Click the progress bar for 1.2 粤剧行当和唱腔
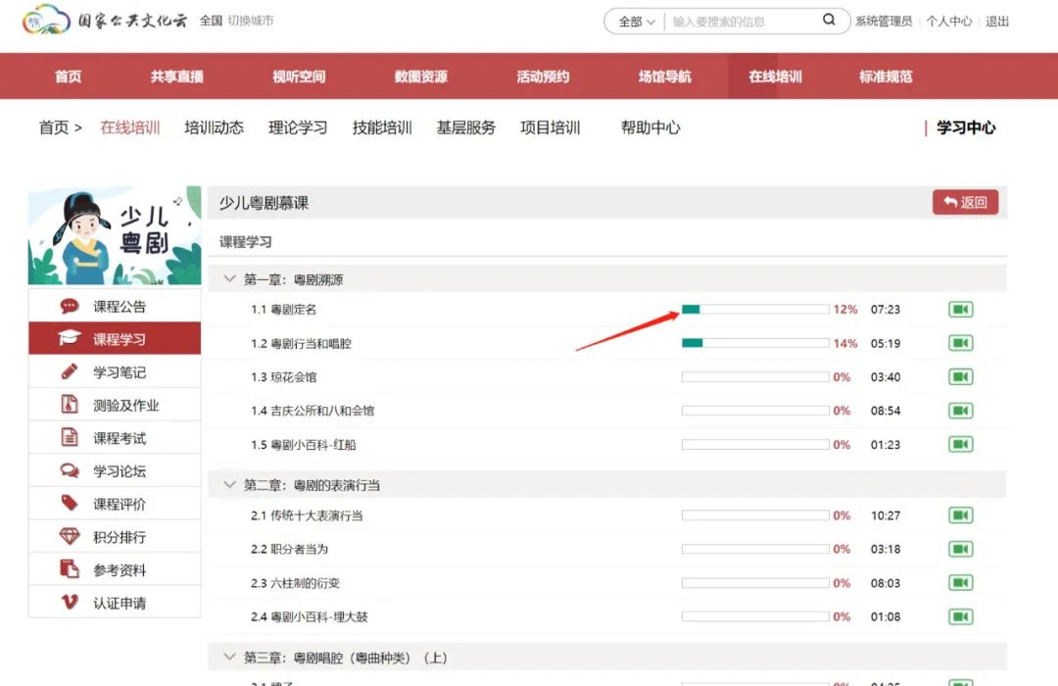The height and width of the screenshot is (686, 1058). 755,343
